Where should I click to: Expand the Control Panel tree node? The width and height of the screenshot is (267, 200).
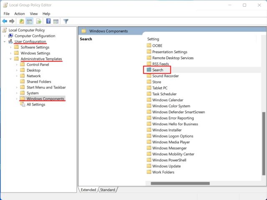tap(17, 65)
